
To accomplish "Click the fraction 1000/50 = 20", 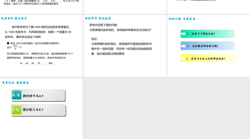I will click(x=17, y=47).
